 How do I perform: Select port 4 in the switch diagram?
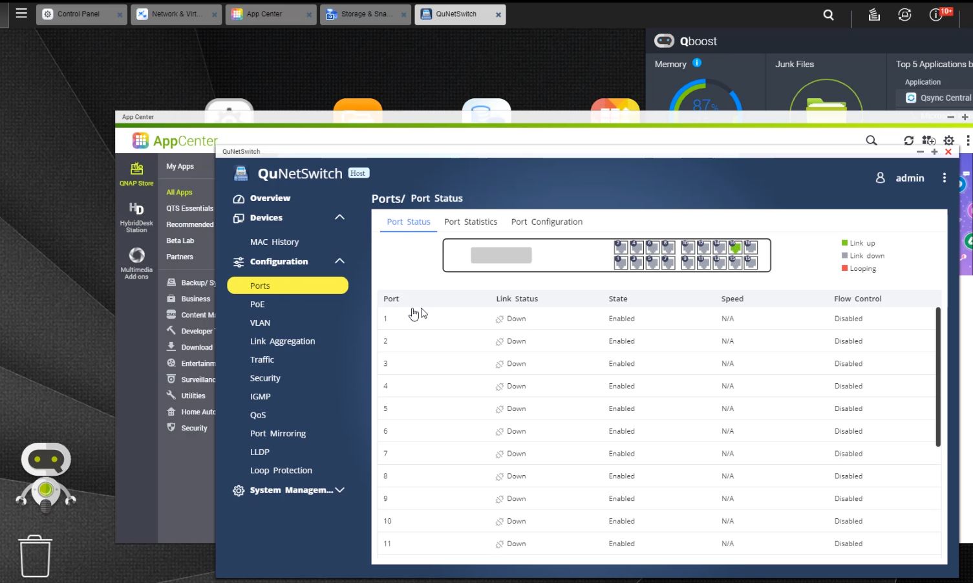[x=637, y=247]
